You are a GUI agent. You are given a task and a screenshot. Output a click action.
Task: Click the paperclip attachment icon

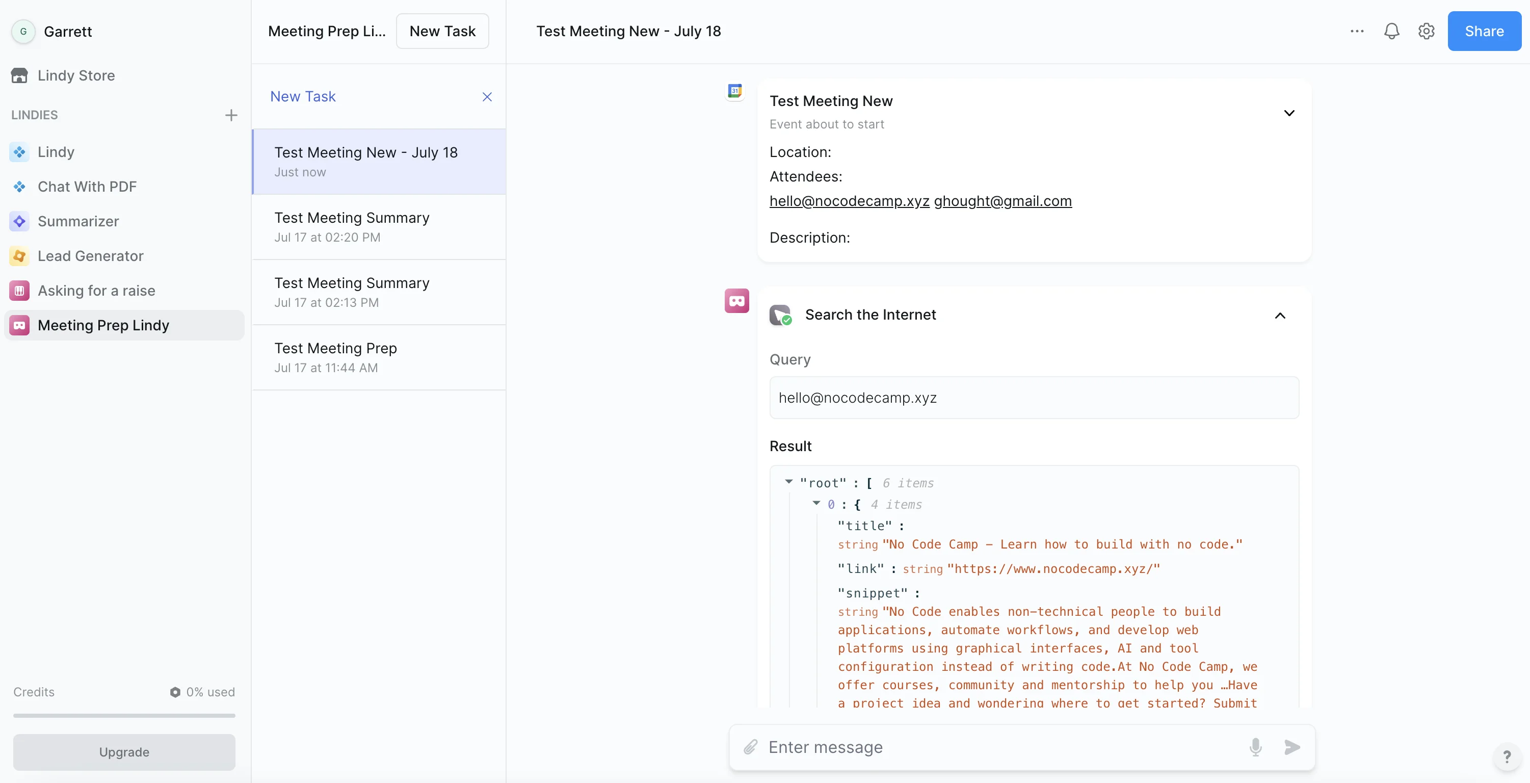750,747
